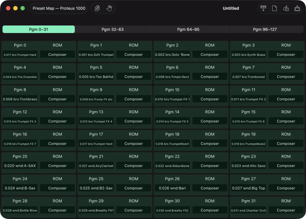Open the Composer dropdown for Pgm 1
The image size is (306, 219).
[x=134, y=55]
